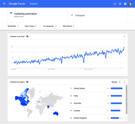Open the Web Search type dropdown

68,26
